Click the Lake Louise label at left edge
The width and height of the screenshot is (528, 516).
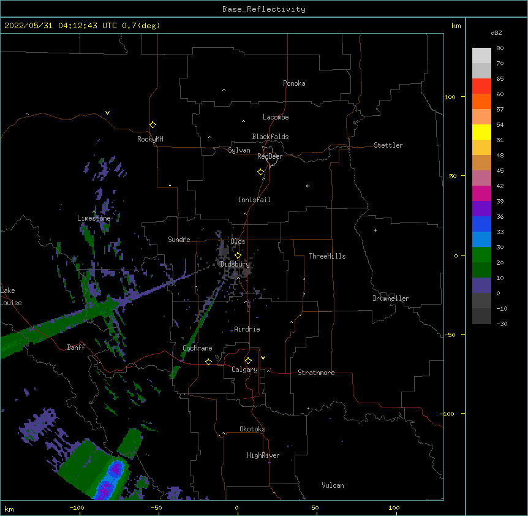coord(11,297)
